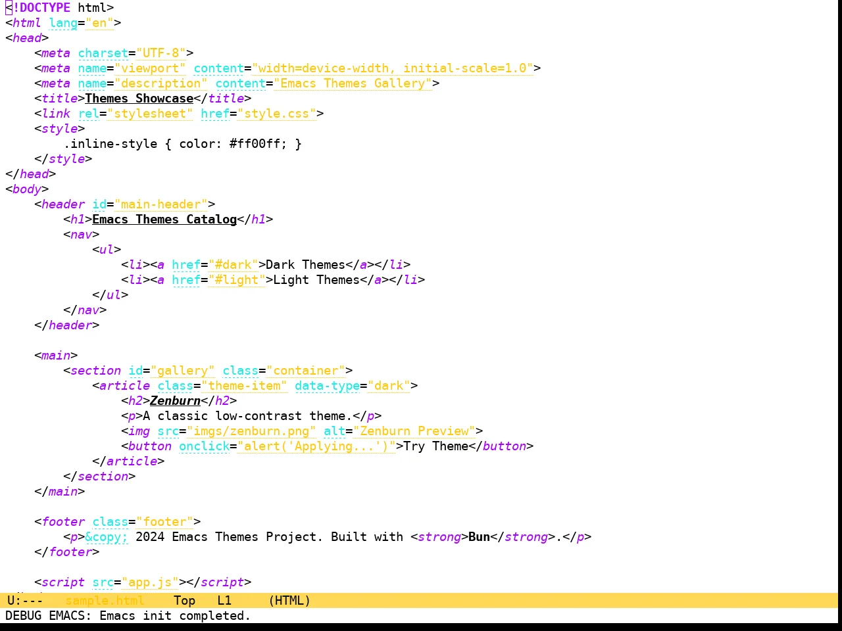The image size is (842, 631).
Task: Click the "L1" line number indicator
Action: point(224,600)
